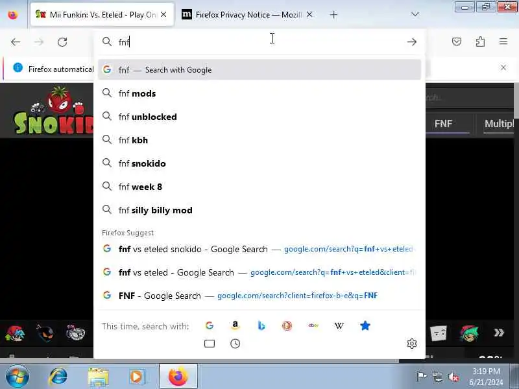Open Windows Explorer from the taskbar
The height and width of the screenshot is (389, 519).
point(98,377)
